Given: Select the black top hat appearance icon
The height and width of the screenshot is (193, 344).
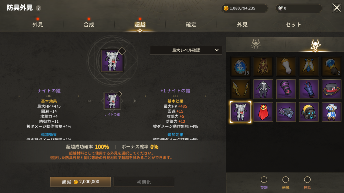Looking at the screenshot, I should (331, 89).
